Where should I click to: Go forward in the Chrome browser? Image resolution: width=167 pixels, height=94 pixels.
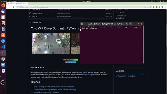pyautogui.click(x=11, y=7)
